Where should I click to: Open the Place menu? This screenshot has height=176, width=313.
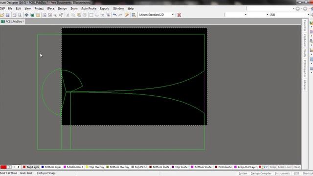[51, 9]
